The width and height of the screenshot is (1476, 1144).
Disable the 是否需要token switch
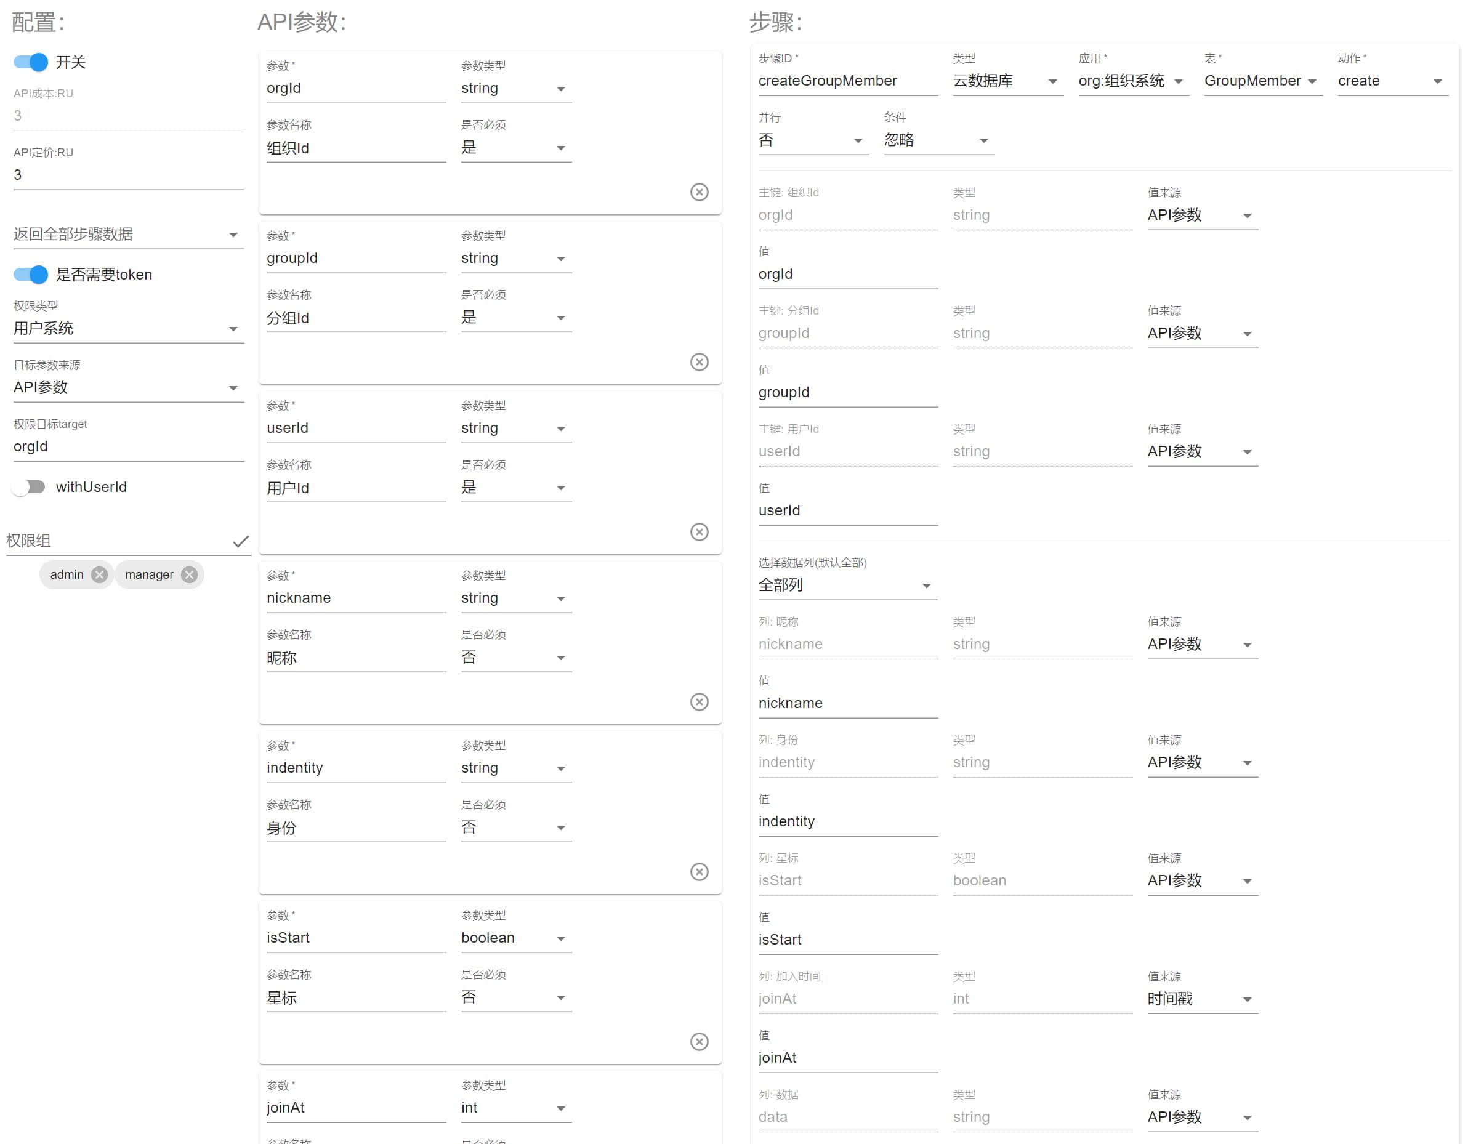click(x=30, y=275)
